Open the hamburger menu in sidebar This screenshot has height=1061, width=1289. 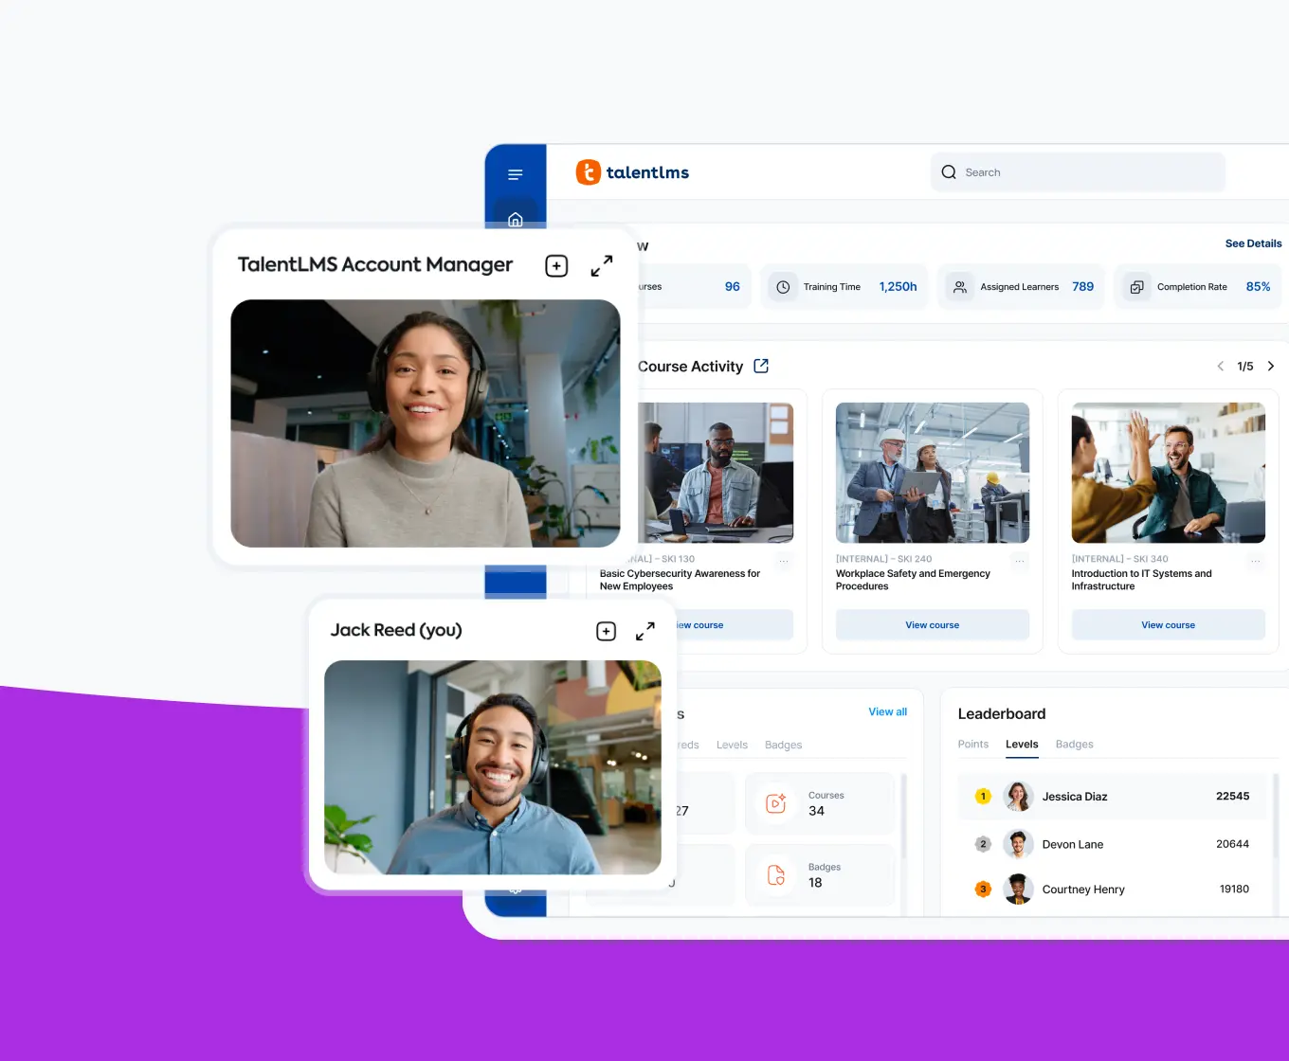[x=515, y=174]
